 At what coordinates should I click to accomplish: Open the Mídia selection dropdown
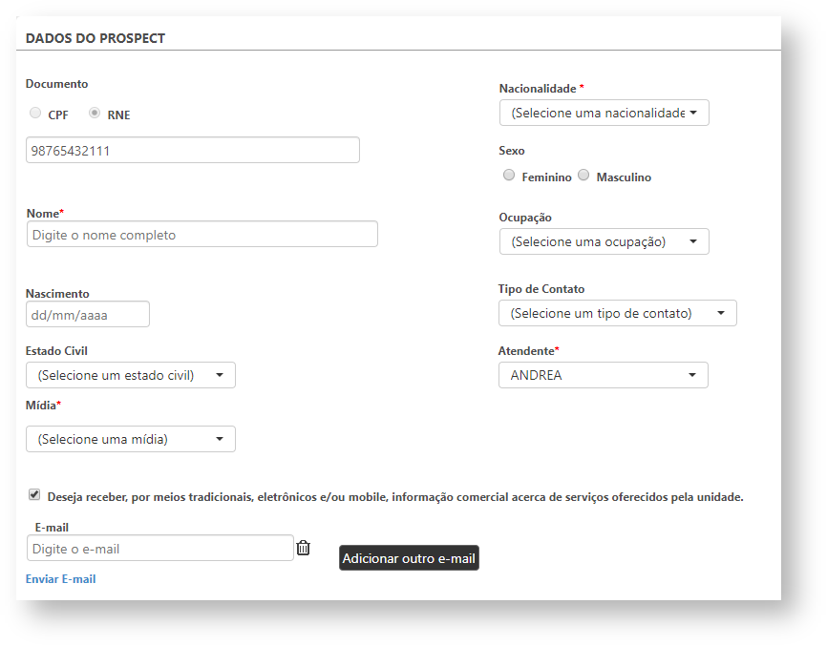click(130, 439)
